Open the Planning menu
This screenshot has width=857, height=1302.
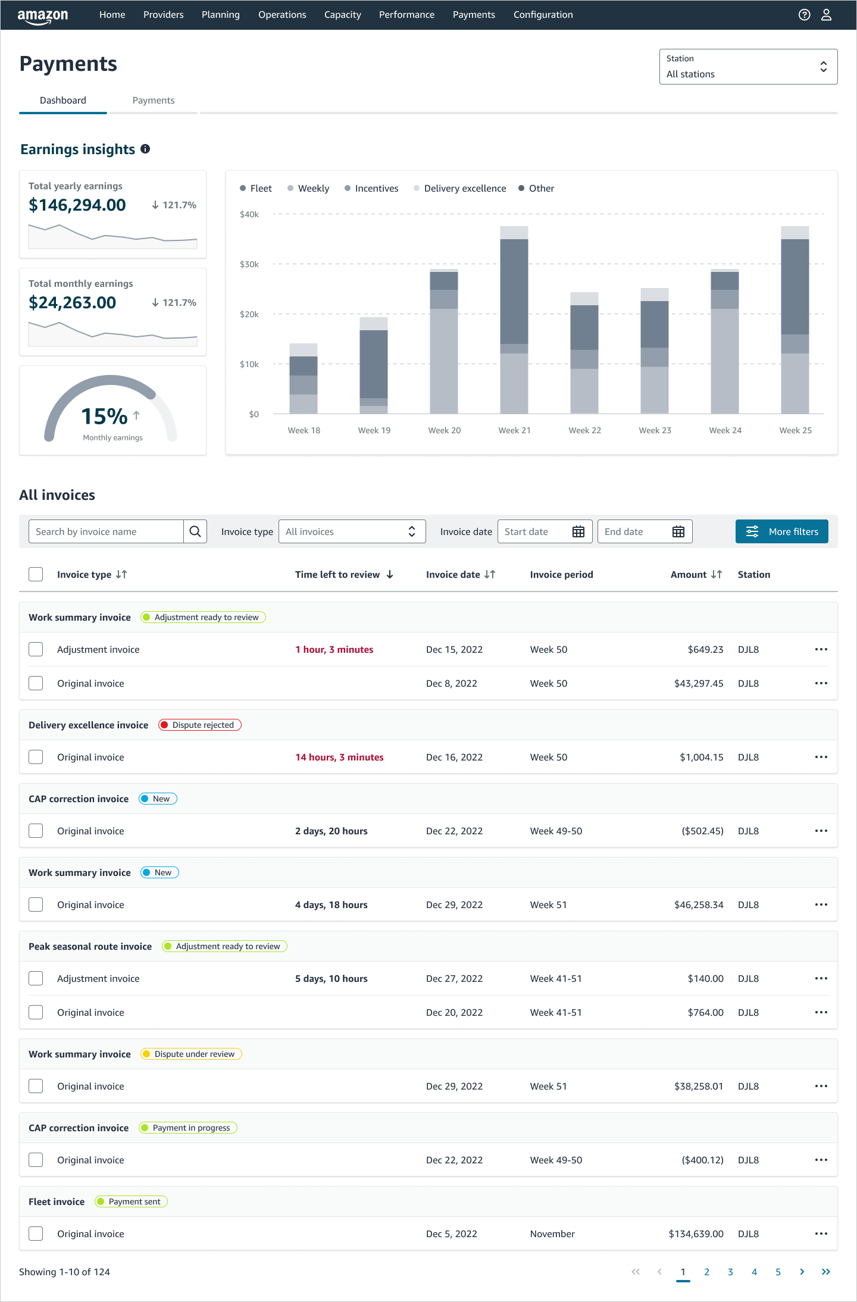[221, 15]
